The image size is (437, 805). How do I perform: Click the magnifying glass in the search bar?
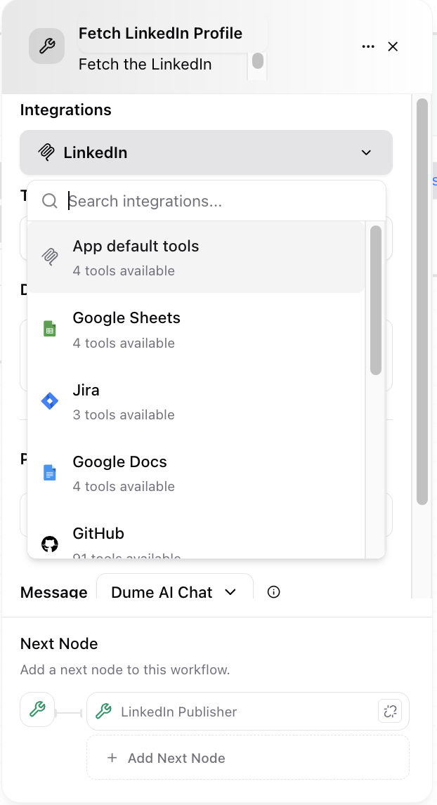click(49, 201)
